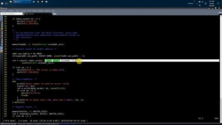The width and height of the screenshot is (222, 125).
Task: Click the taskbar clock showing 2:41 AM
Action: click(212, 3)
